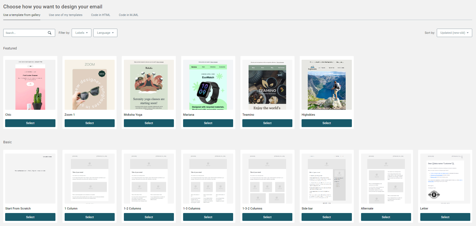Select the 1-2 Columns template
This screenshot has width=476, height=226.
coord(149,217)
